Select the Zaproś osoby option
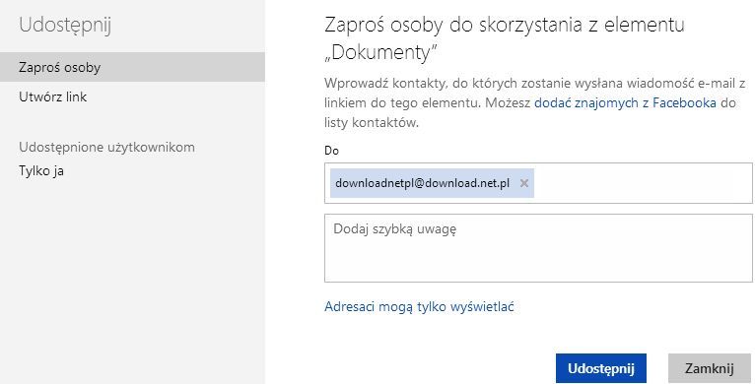 (x=132, y=67)
